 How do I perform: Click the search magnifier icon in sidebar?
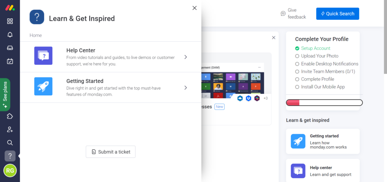(x=10, y=143)
